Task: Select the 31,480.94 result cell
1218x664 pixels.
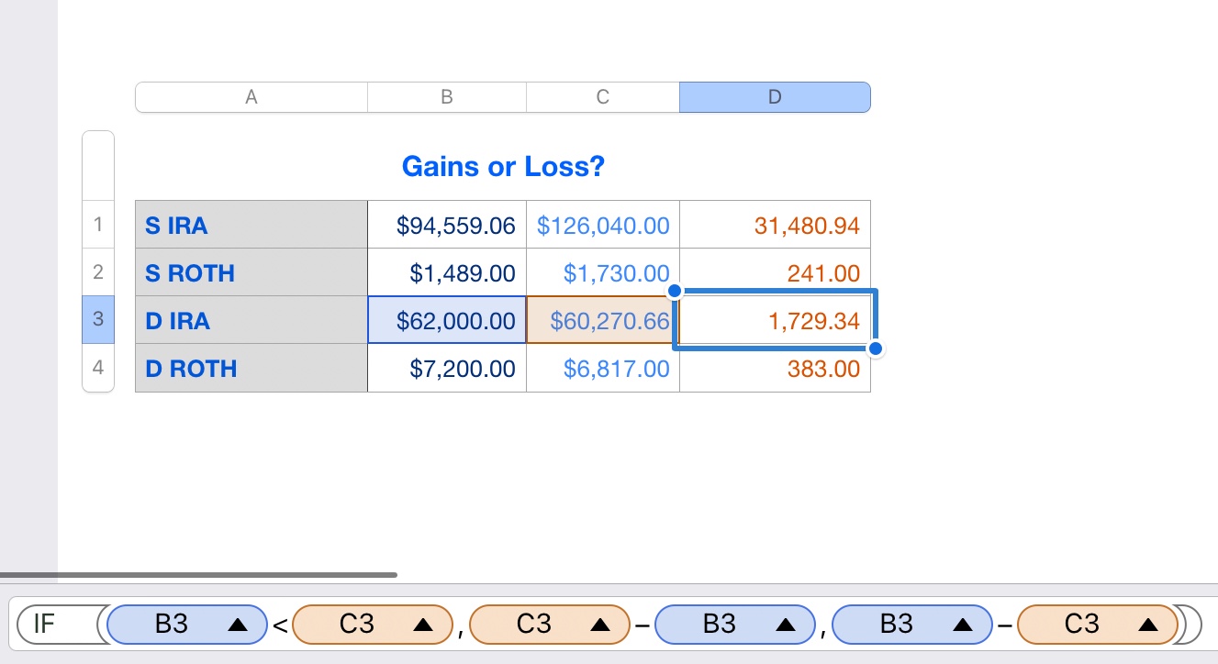Action: coord(774,225)
